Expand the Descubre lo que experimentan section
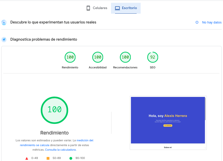The image size is (223, 161). pyautogui.click(x=53, y=22)
